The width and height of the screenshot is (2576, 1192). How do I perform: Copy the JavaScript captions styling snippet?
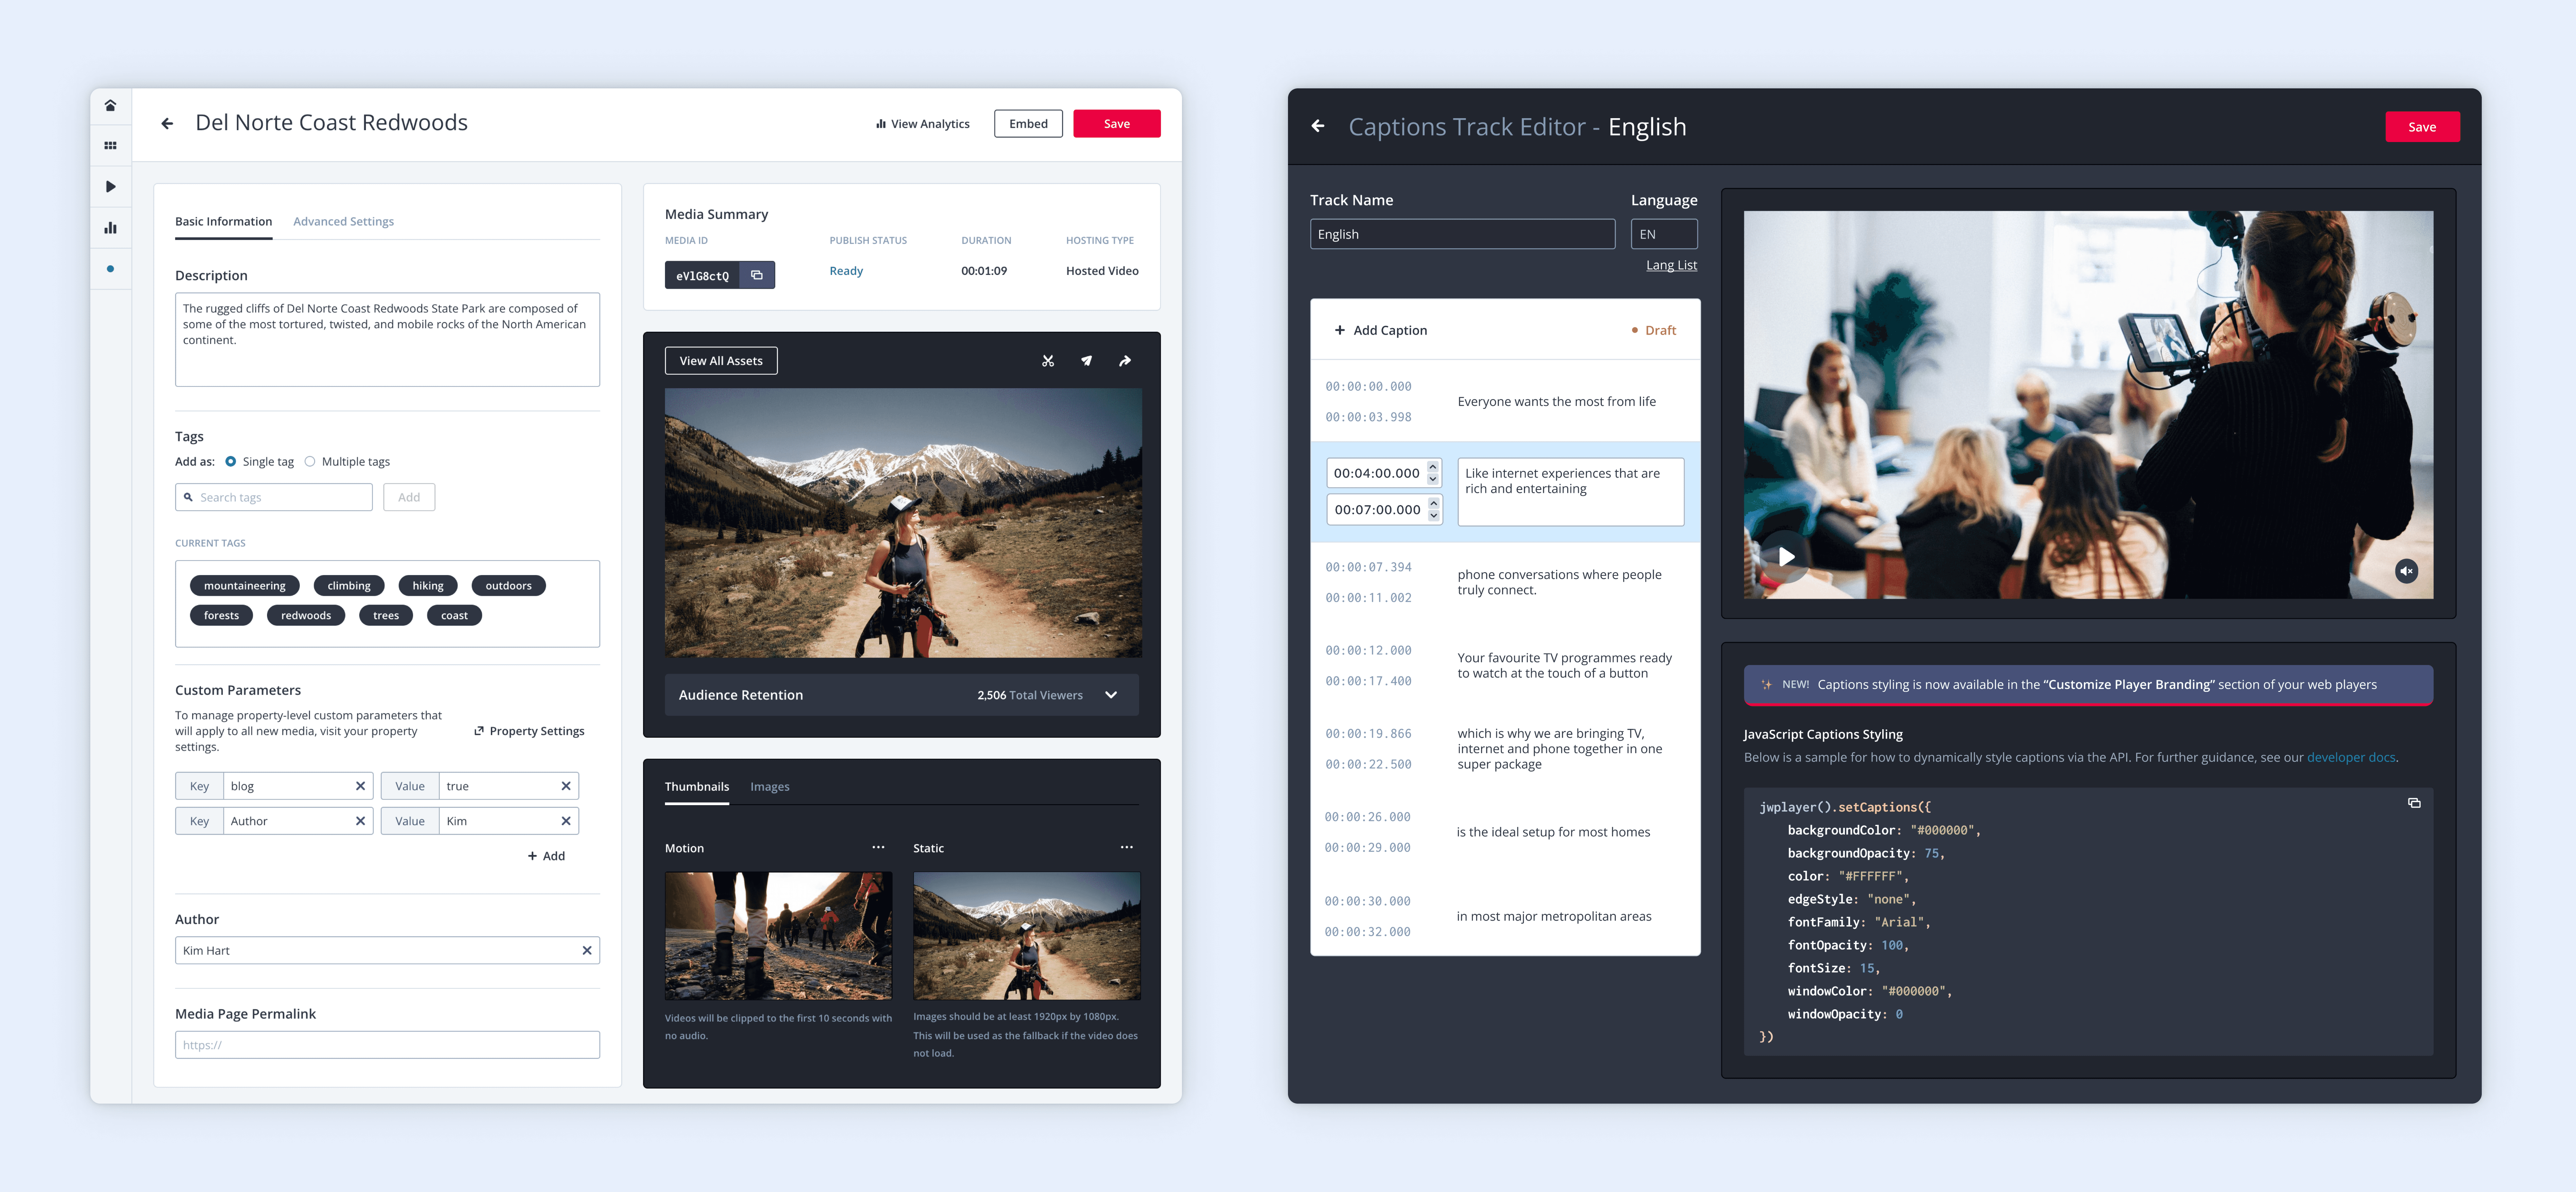click(x=2414, y=803)
